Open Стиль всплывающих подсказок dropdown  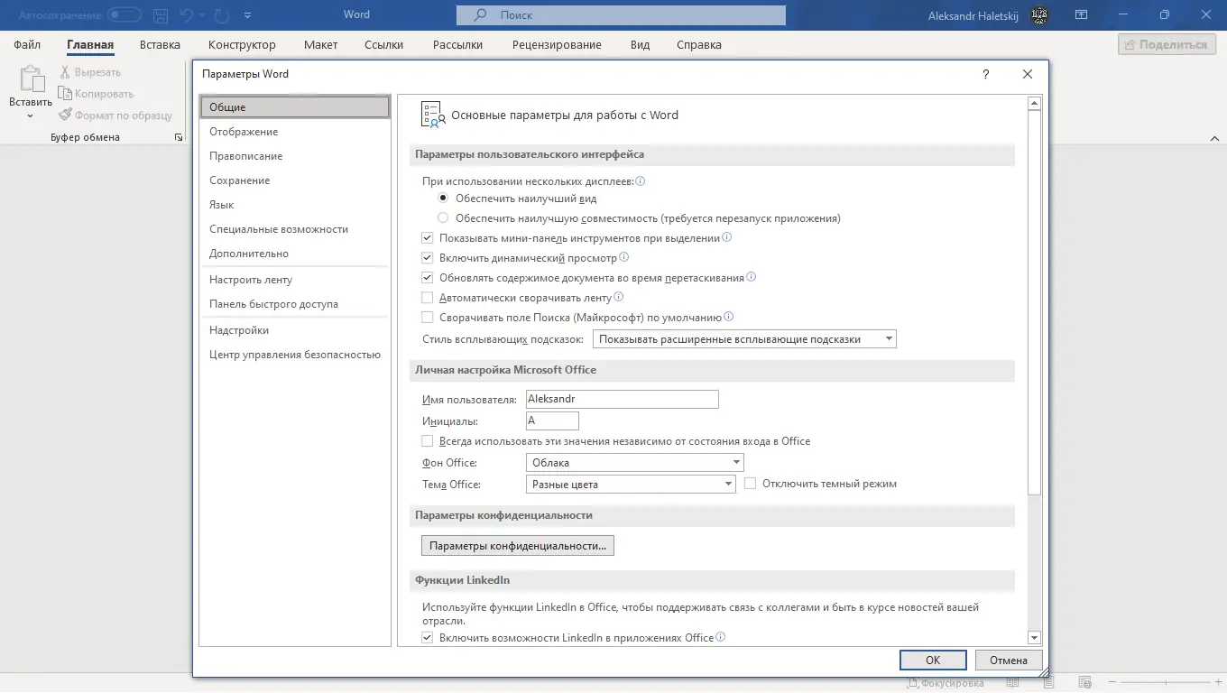tap(744, 339)
